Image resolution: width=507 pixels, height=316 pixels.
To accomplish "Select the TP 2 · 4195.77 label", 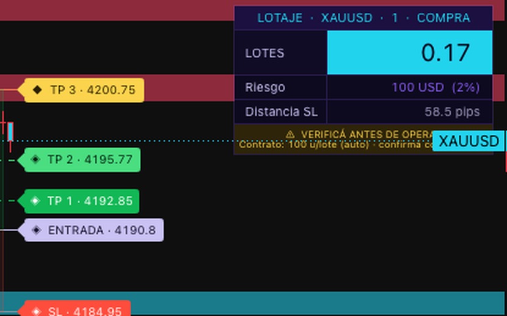I will point(79,160).
